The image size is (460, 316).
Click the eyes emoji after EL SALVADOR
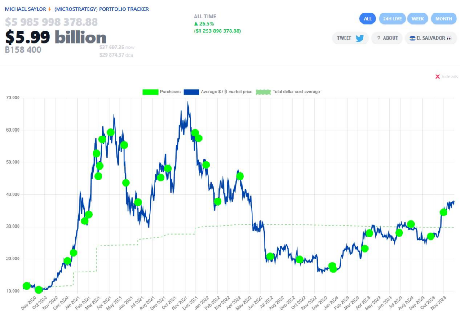point(449,38)
